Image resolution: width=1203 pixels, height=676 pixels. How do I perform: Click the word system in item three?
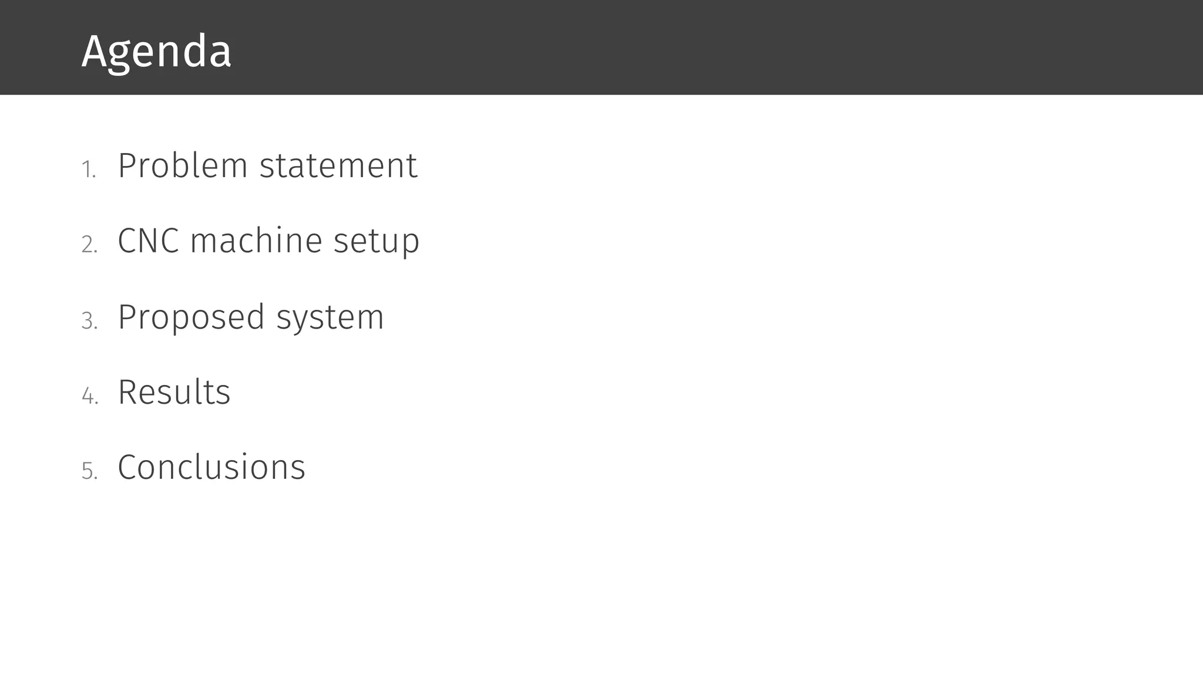coord(330,320)
